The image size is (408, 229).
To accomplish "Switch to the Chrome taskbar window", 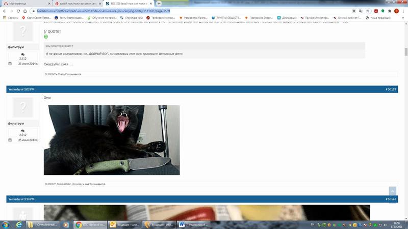I will [x=90, y=224].
